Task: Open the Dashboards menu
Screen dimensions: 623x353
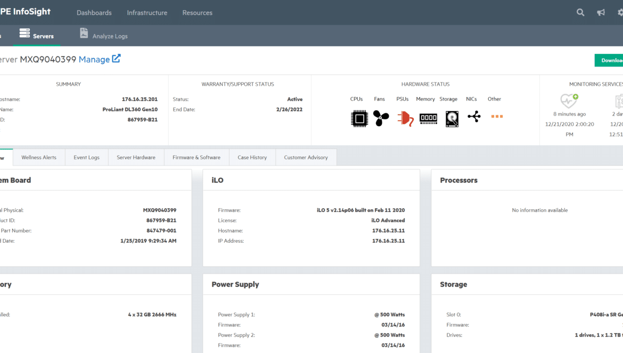Action: (x=94, y=13)
